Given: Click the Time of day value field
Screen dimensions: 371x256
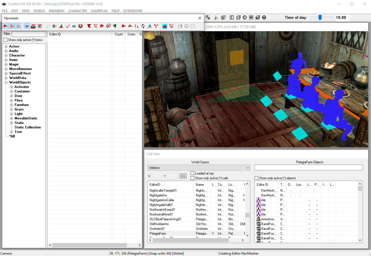Looking at the screenshot, I should (x=342, y=17).
